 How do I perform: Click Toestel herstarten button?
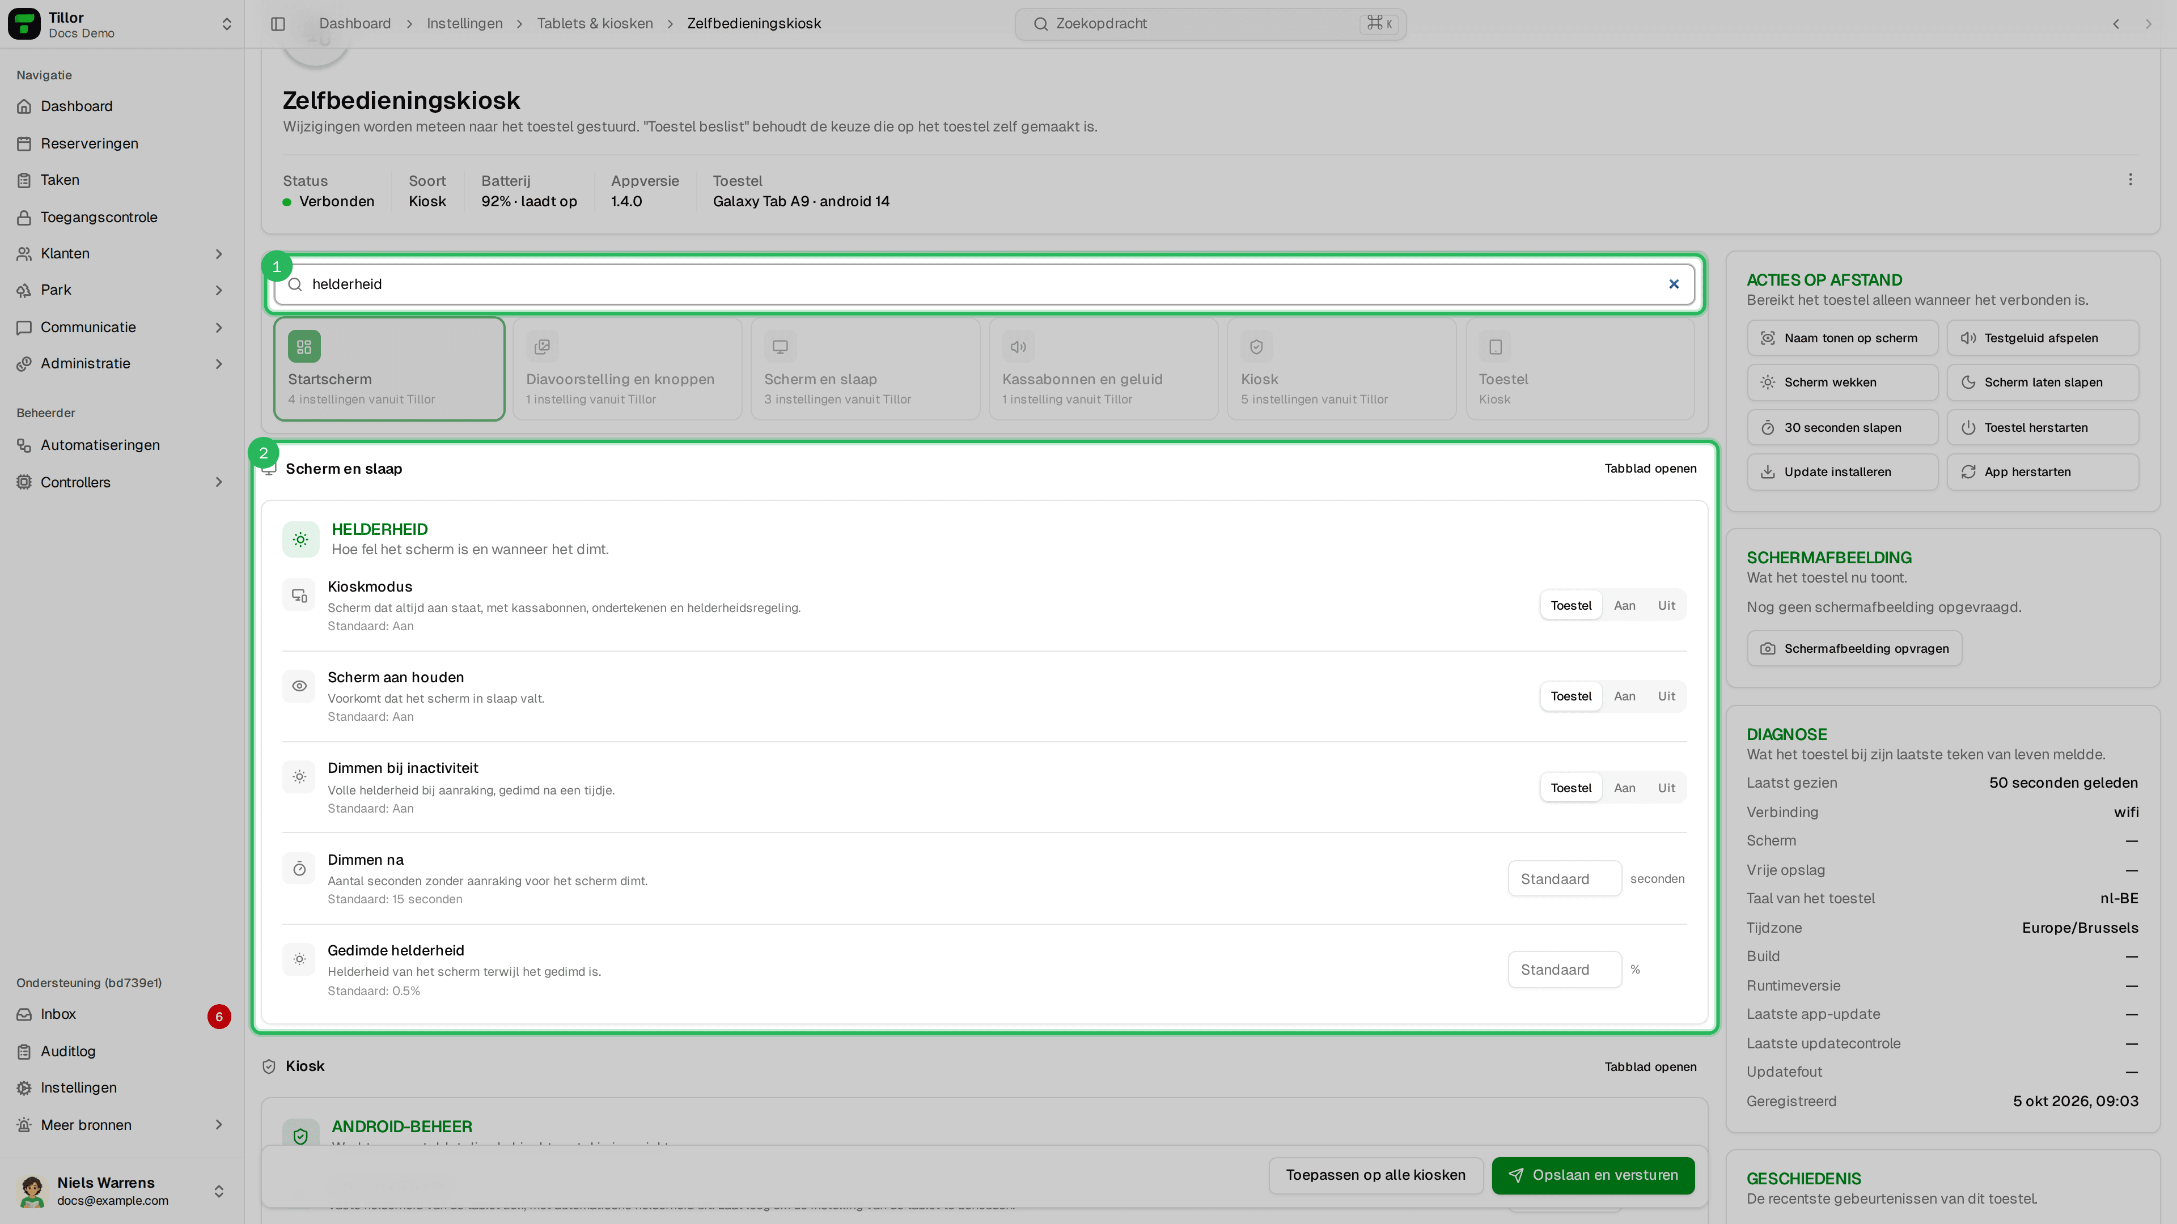[2043, 427]
